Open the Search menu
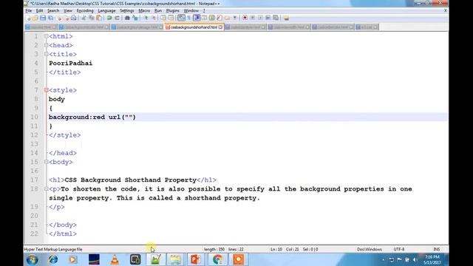 click(53, 10)
